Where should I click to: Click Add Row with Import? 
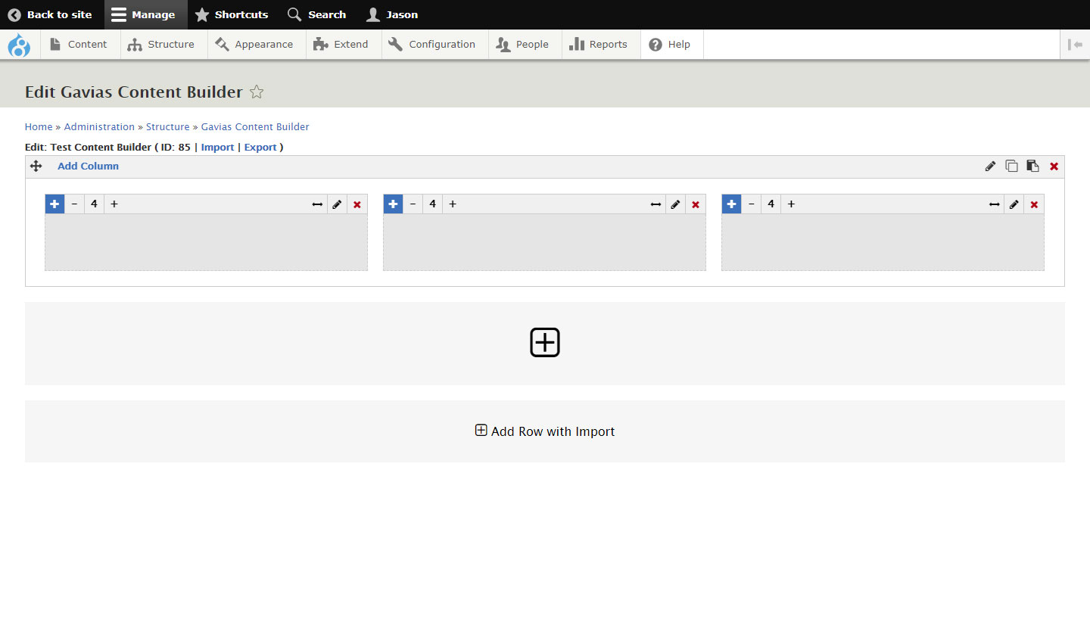(545, 431)
